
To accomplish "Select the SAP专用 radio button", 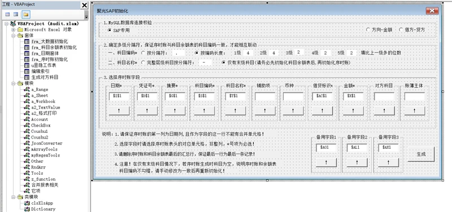I will click(x=110, y=30).
